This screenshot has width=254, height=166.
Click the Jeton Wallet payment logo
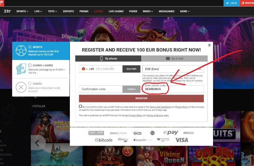click(118, 133)
